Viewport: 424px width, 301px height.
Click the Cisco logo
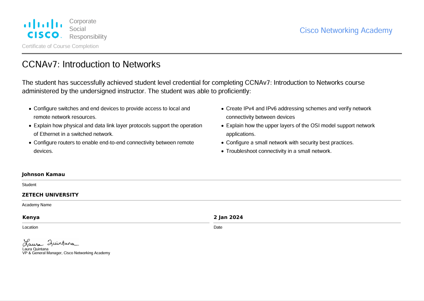(43, 29)
